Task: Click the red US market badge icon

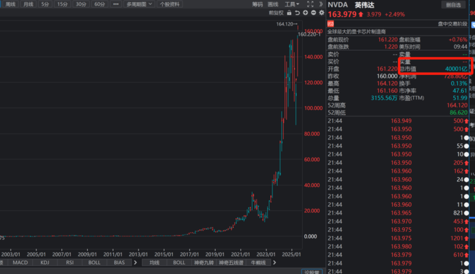Action: (x=331, y=24)
